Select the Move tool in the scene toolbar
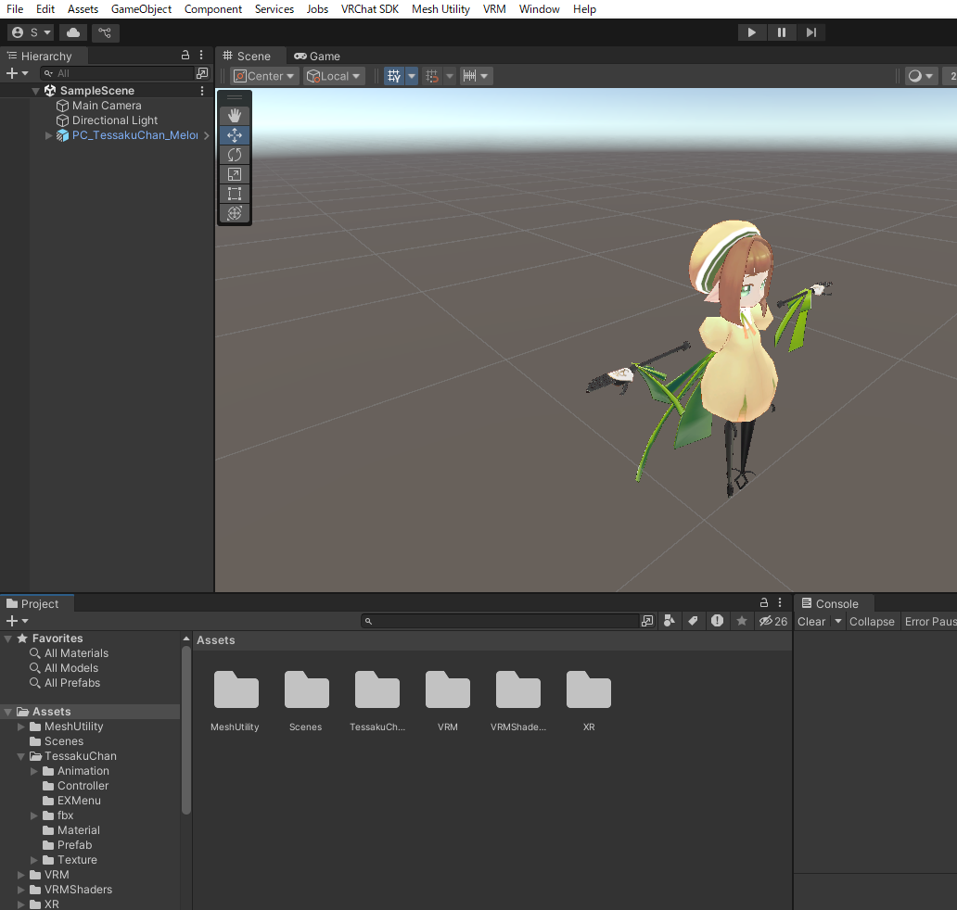 235,134
